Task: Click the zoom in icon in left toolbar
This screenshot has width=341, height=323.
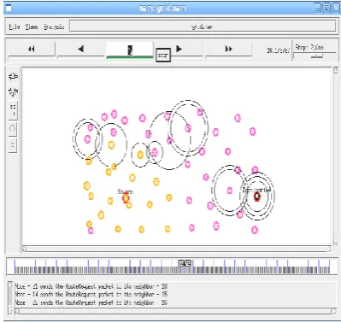Action: 13,77
